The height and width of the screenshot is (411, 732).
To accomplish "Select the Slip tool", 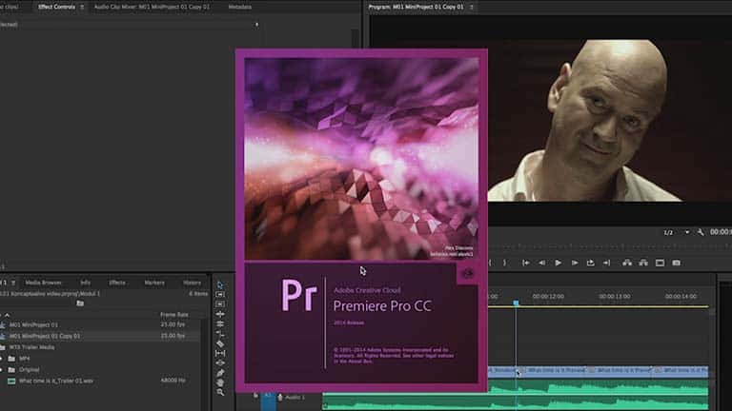I will click(x=220, y=353).
